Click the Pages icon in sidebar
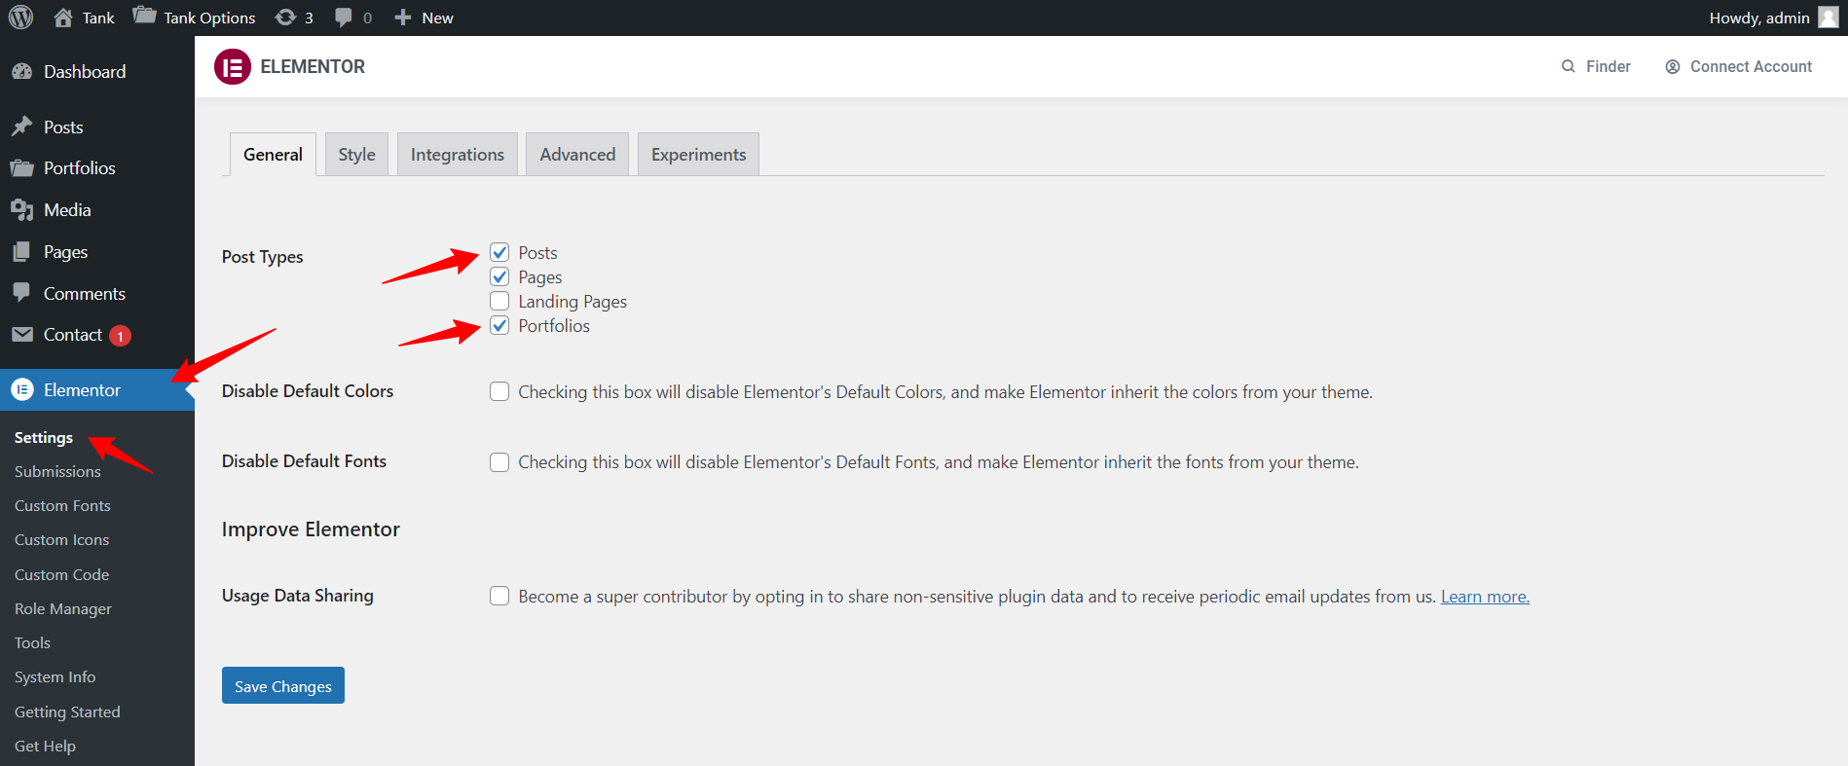 [21, 252]
